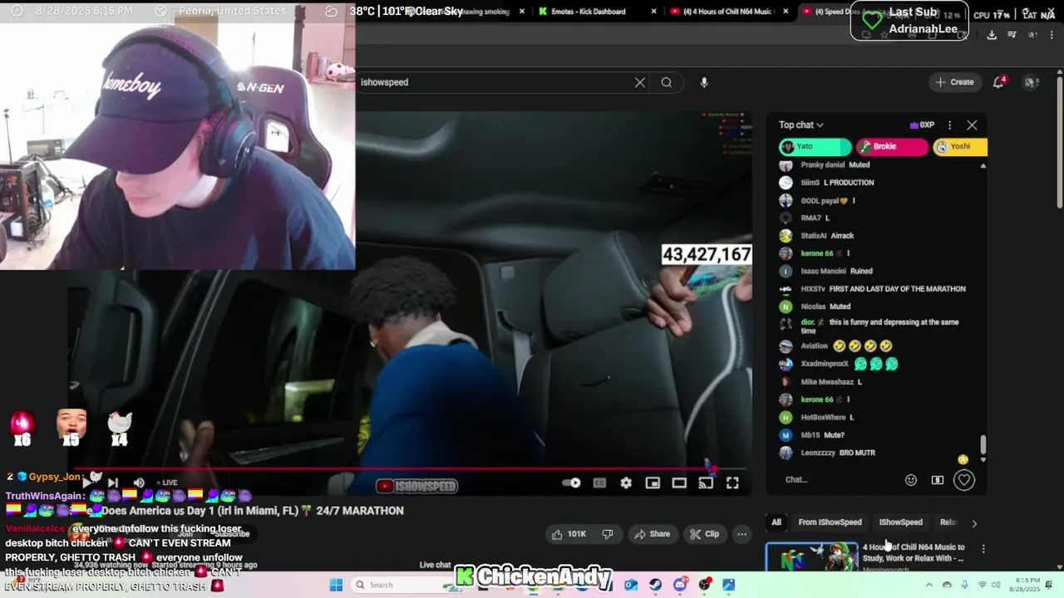Click the page vertical scrollbar

1059,141
